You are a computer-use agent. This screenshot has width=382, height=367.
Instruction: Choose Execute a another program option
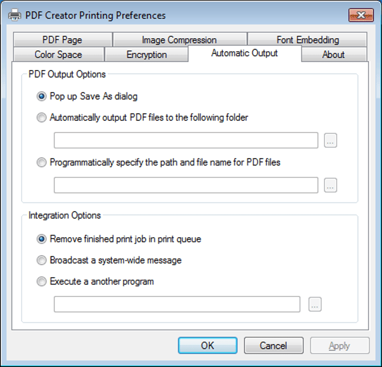tap(42, 282)
